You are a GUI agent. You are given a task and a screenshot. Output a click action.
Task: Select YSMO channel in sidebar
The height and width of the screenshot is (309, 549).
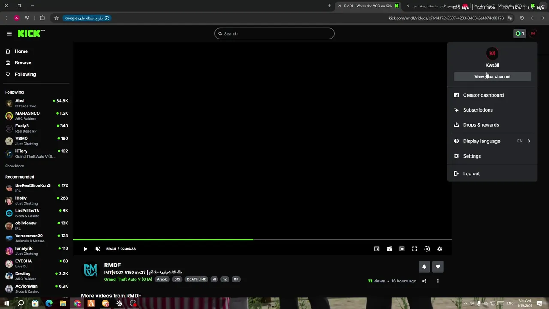point(36,141)
